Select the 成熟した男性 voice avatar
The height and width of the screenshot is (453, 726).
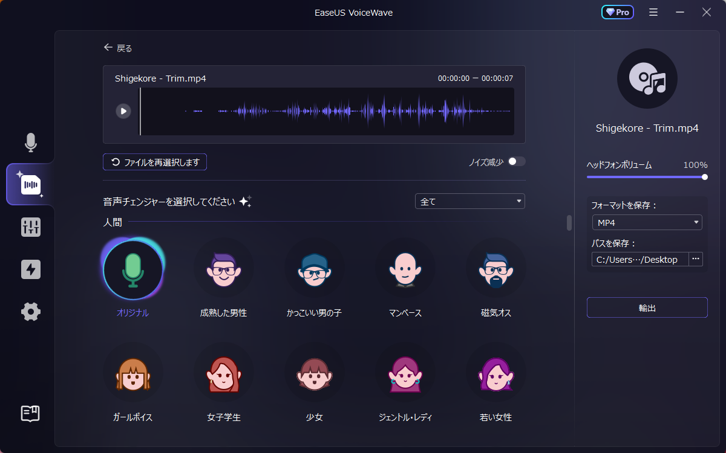pyautogui.click(x=223, y=268)
